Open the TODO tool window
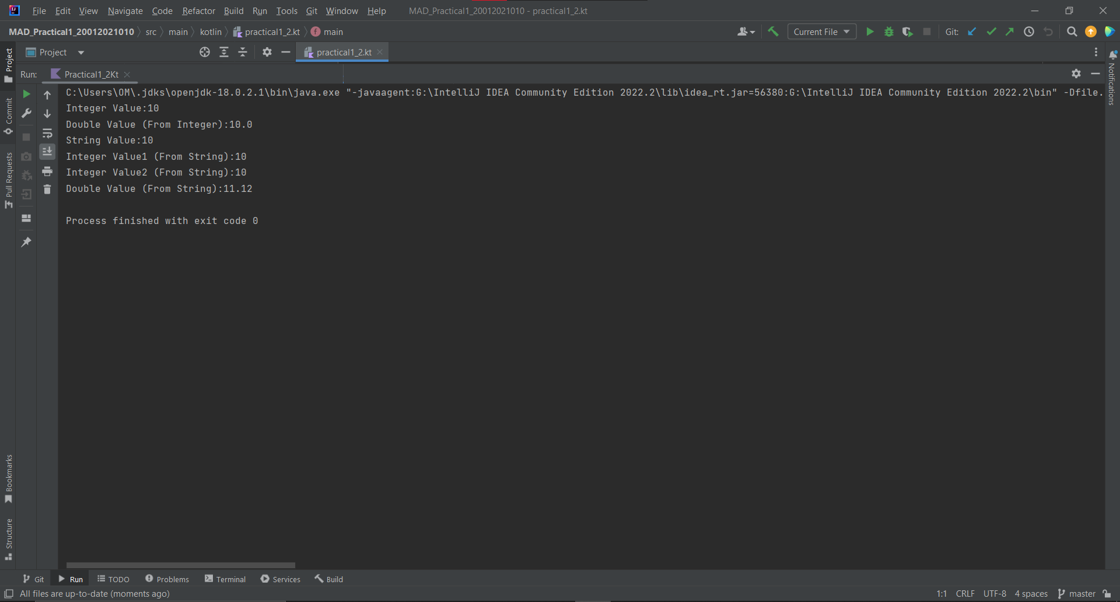Viewport: 1120px width, 602px height. click(x=113, y=579)
